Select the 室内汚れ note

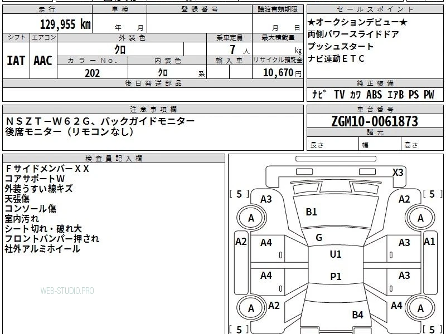click(22, 219)
